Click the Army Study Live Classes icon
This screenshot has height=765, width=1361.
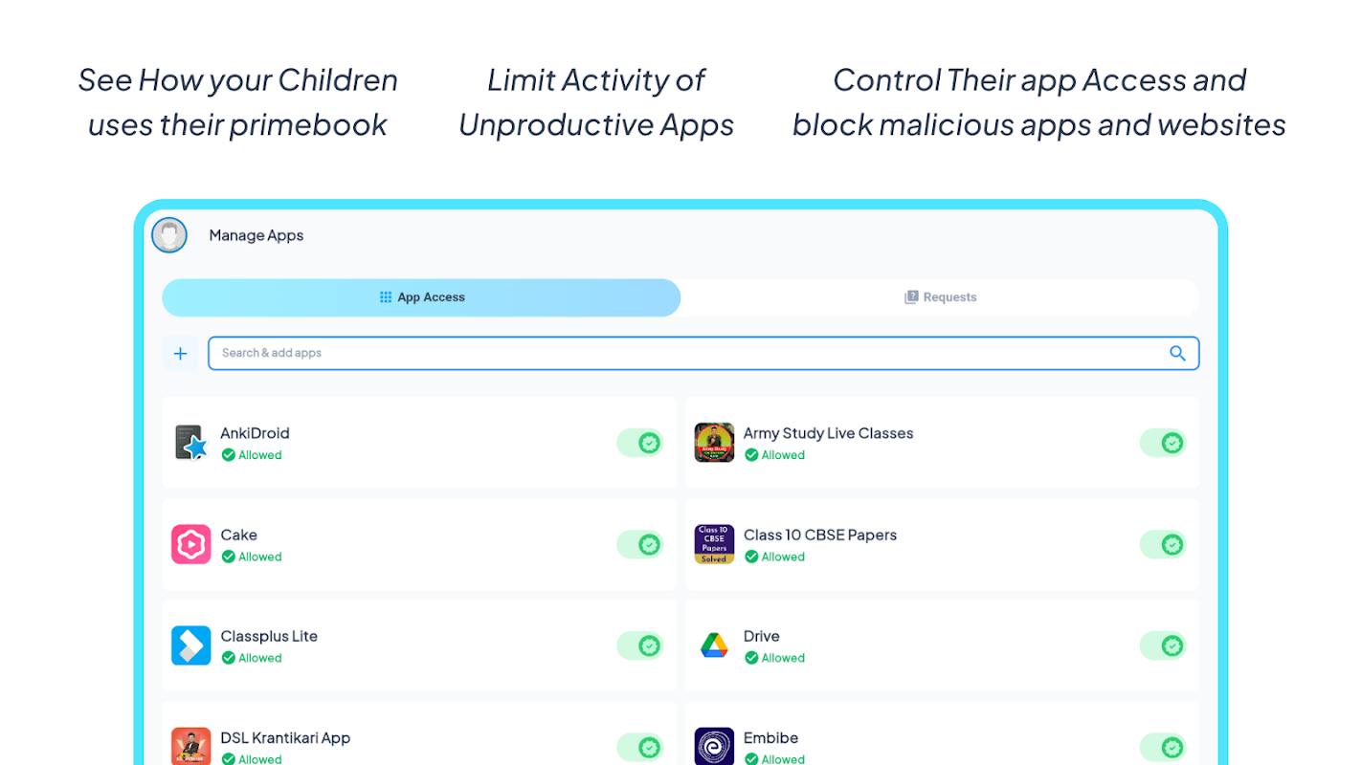click(x=714, y=443)
